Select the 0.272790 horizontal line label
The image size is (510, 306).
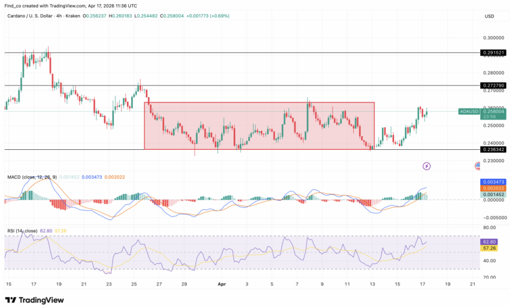click(x=493, y=86)
